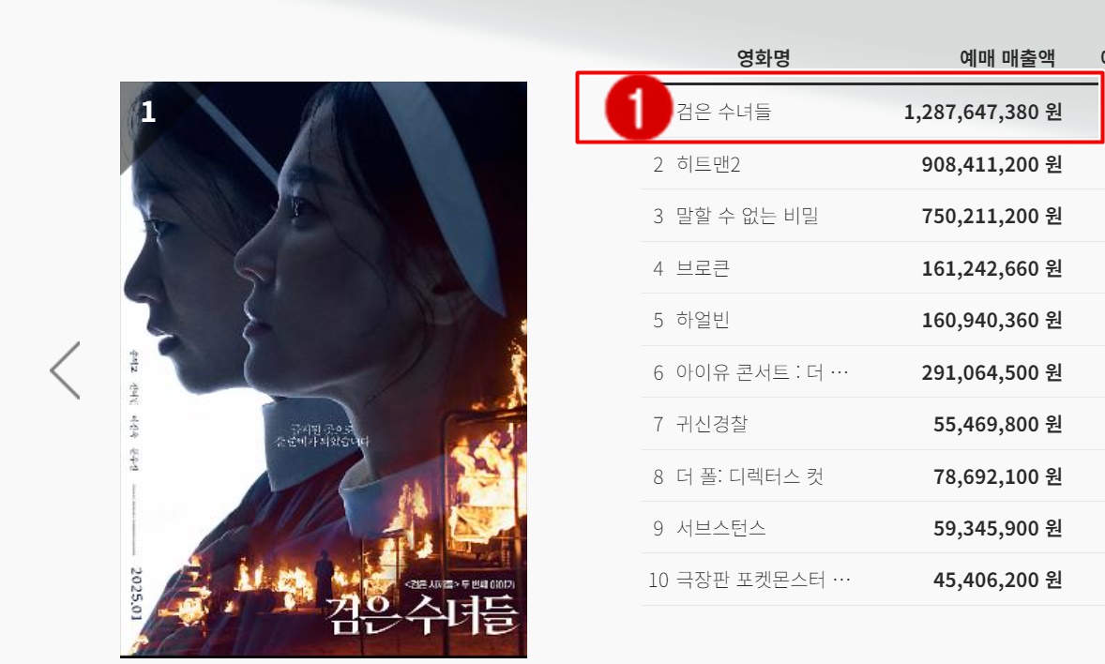Screen dimensions: 1105x664
Task: Click the 2025.01 release date on poster
Action: click(x=136, y=594)
